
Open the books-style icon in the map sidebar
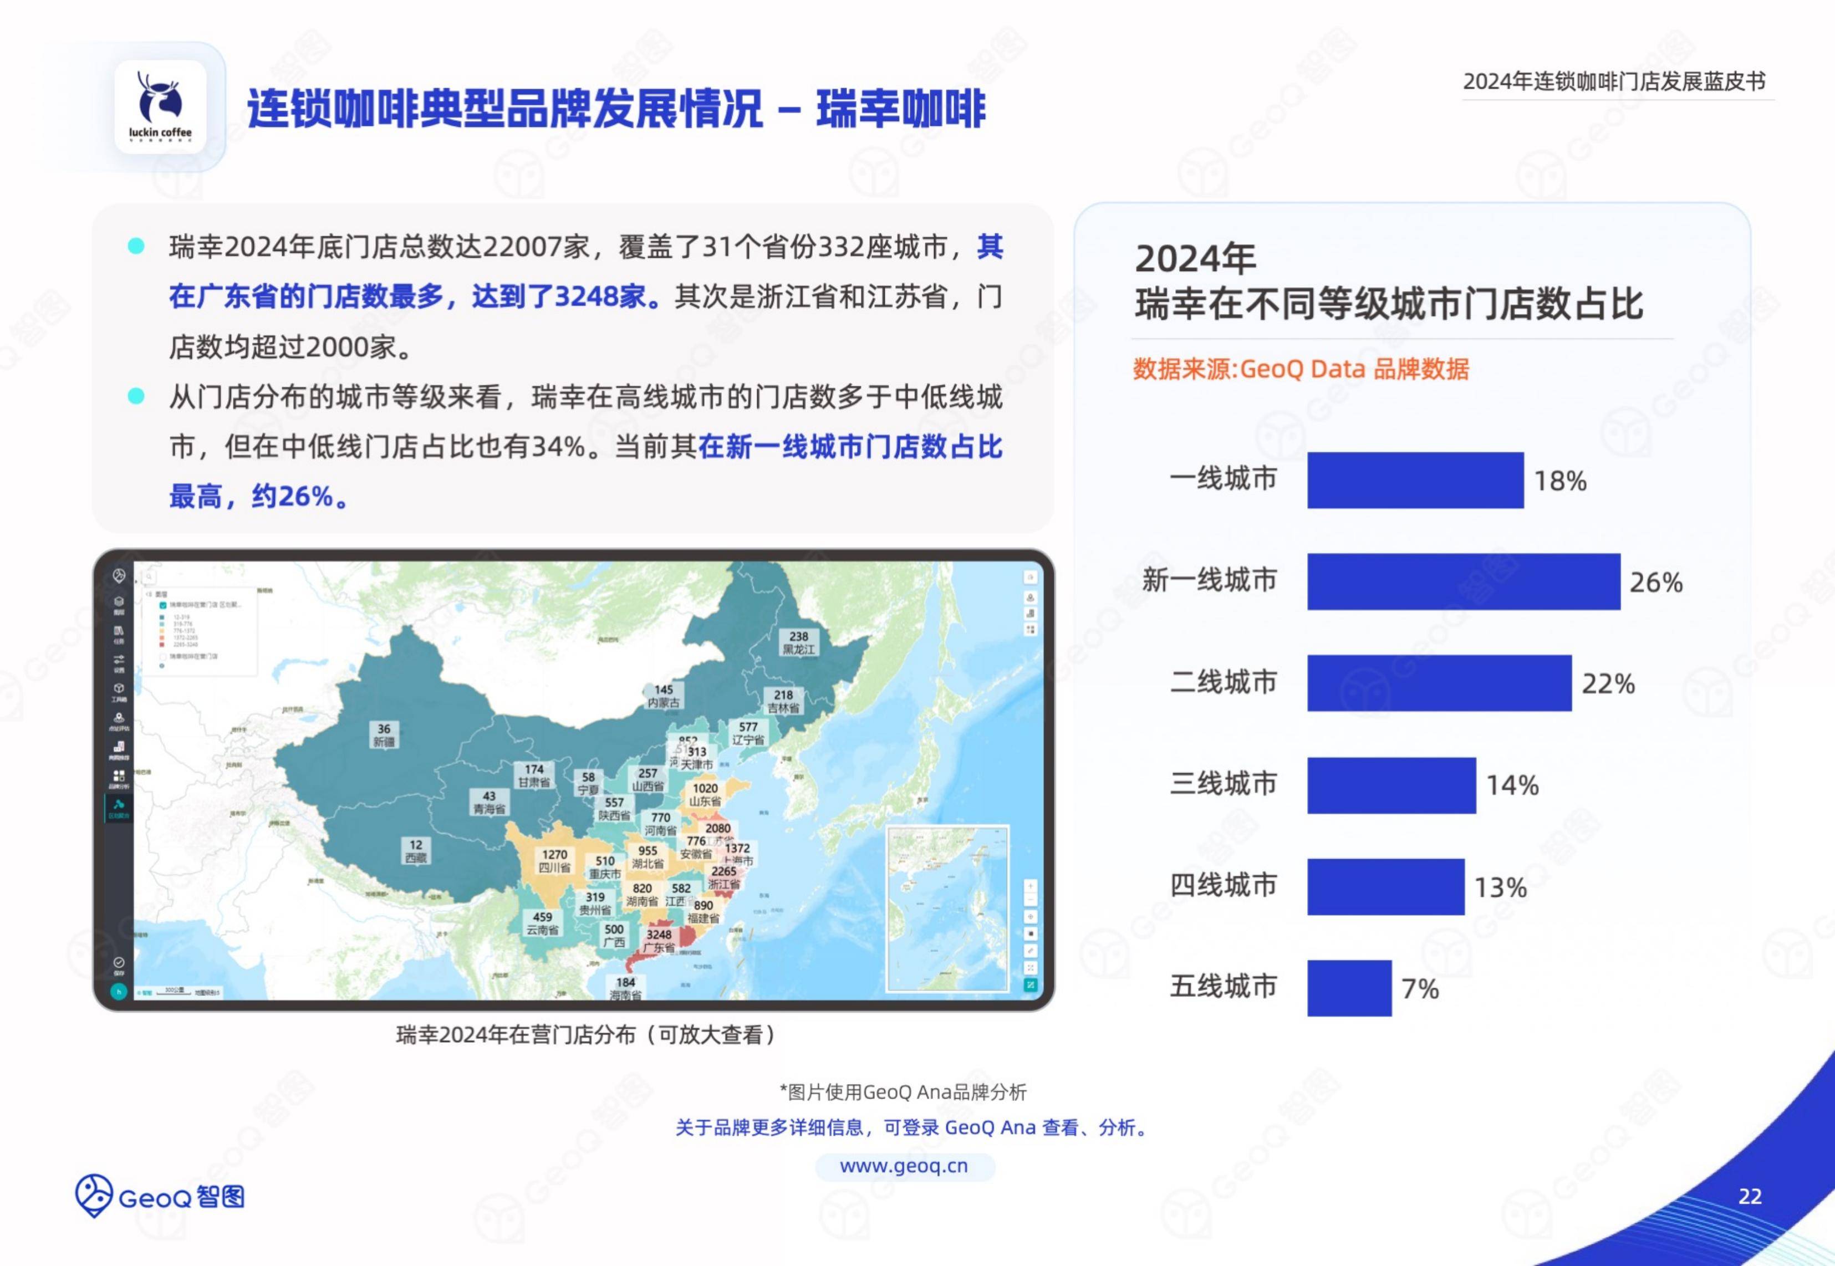coord(119,635)
